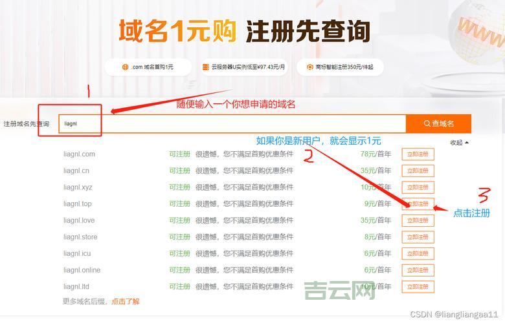Select the liagnl.xyz domain name text
The height and width of the screenshot is (323, 505).
78,187
